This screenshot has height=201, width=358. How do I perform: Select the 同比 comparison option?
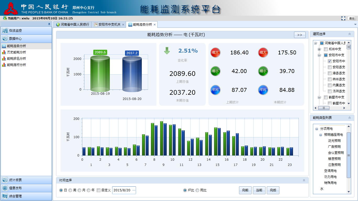(x=197, y=190)
